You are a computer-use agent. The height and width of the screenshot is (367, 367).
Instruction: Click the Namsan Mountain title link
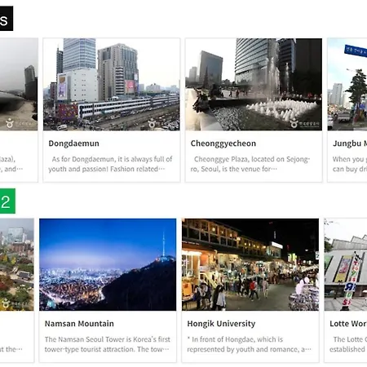tap(79, 324)
